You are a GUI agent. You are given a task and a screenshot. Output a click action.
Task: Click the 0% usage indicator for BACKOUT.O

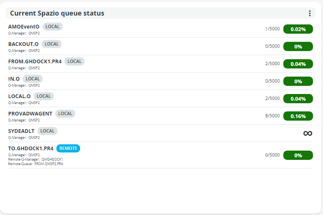coord(298,47)
